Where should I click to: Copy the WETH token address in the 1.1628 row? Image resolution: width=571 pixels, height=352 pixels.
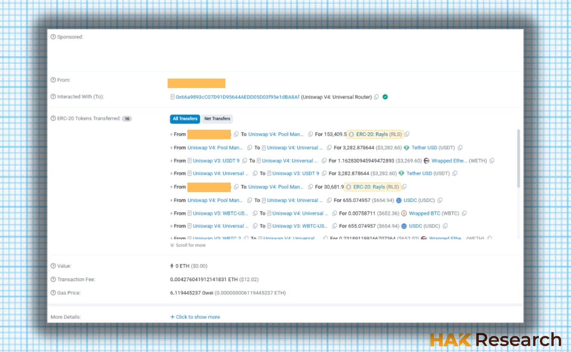[x=492, y=161]
